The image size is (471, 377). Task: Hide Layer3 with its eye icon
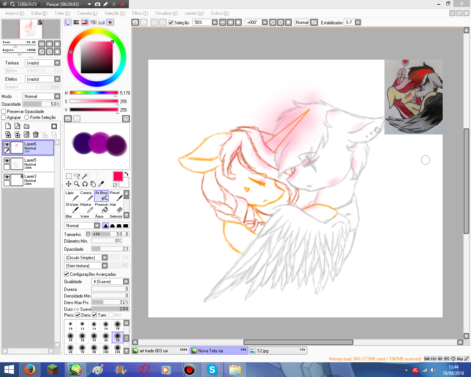pyautogui.click(x=7, y=177)
